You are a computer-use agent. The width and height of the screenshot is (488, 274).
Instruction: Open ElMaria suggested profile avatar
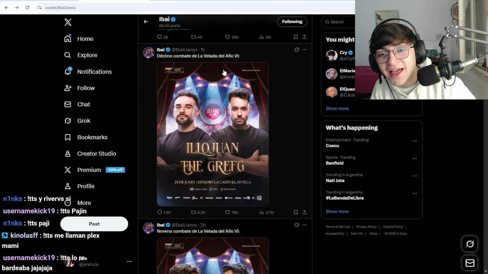(x=331, y=74)
